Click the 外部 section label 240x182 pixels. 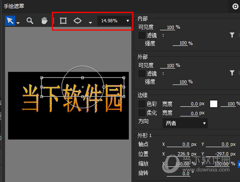point(143,57)
